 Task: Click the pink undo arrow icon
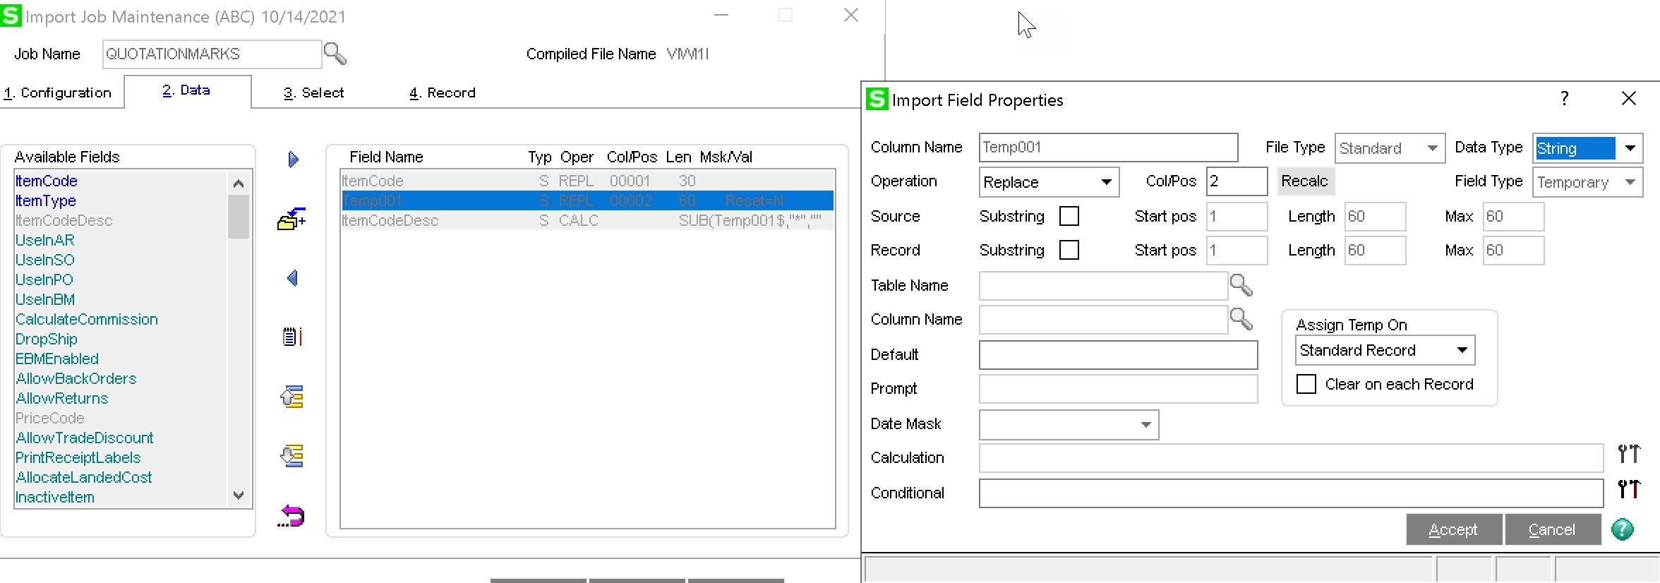[x=291, y=516]
